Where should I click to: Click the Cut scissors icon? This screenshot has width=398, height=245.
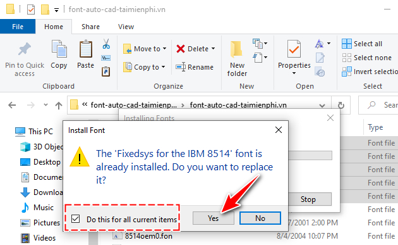(106, 44)
